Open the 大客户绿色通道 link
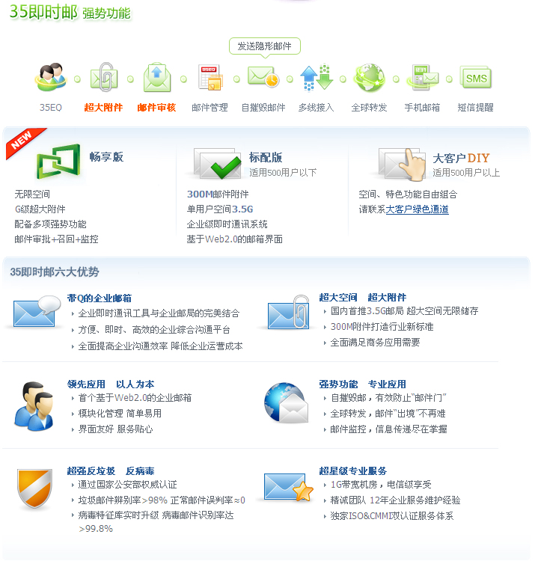Viewport: 535px width, 561px height. [x=417, y=209]
